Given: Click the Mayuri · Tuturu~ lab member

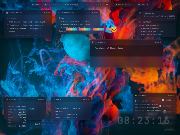Looking at the screenshot, I should click(x=151, y=34).
